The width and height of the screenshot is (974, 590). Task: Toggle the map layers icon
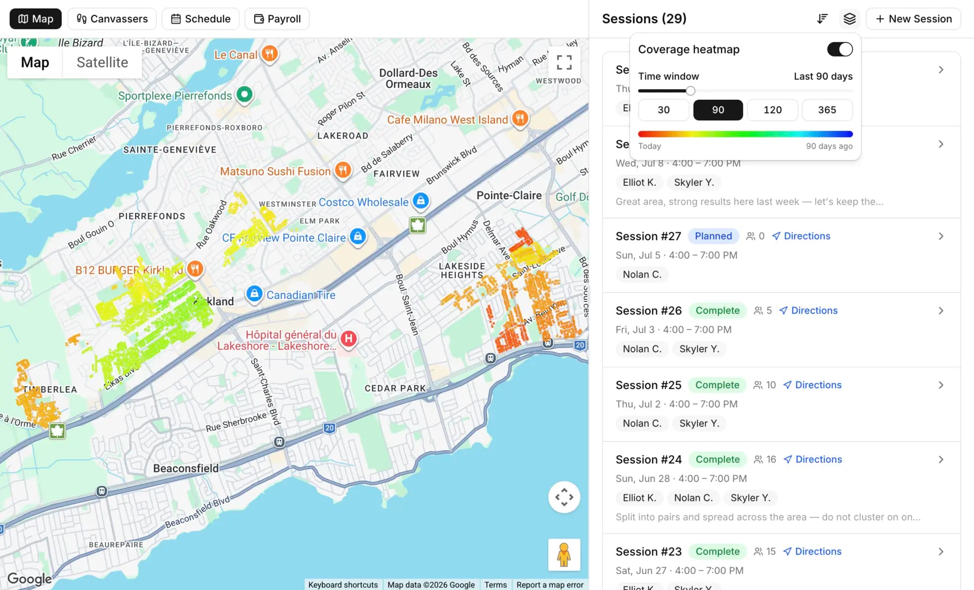click(849, 19)
